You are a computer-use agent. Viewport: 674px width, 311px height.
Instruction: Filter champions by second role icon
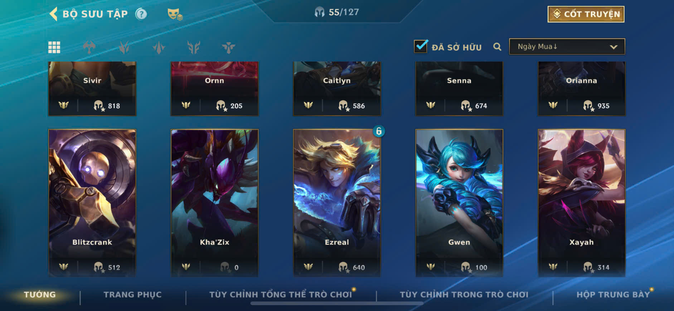[124, 47]
